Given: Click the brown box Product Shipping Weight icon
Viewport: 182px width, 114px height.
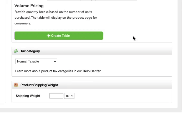Looking at the screenshot, I should point(16,85).
